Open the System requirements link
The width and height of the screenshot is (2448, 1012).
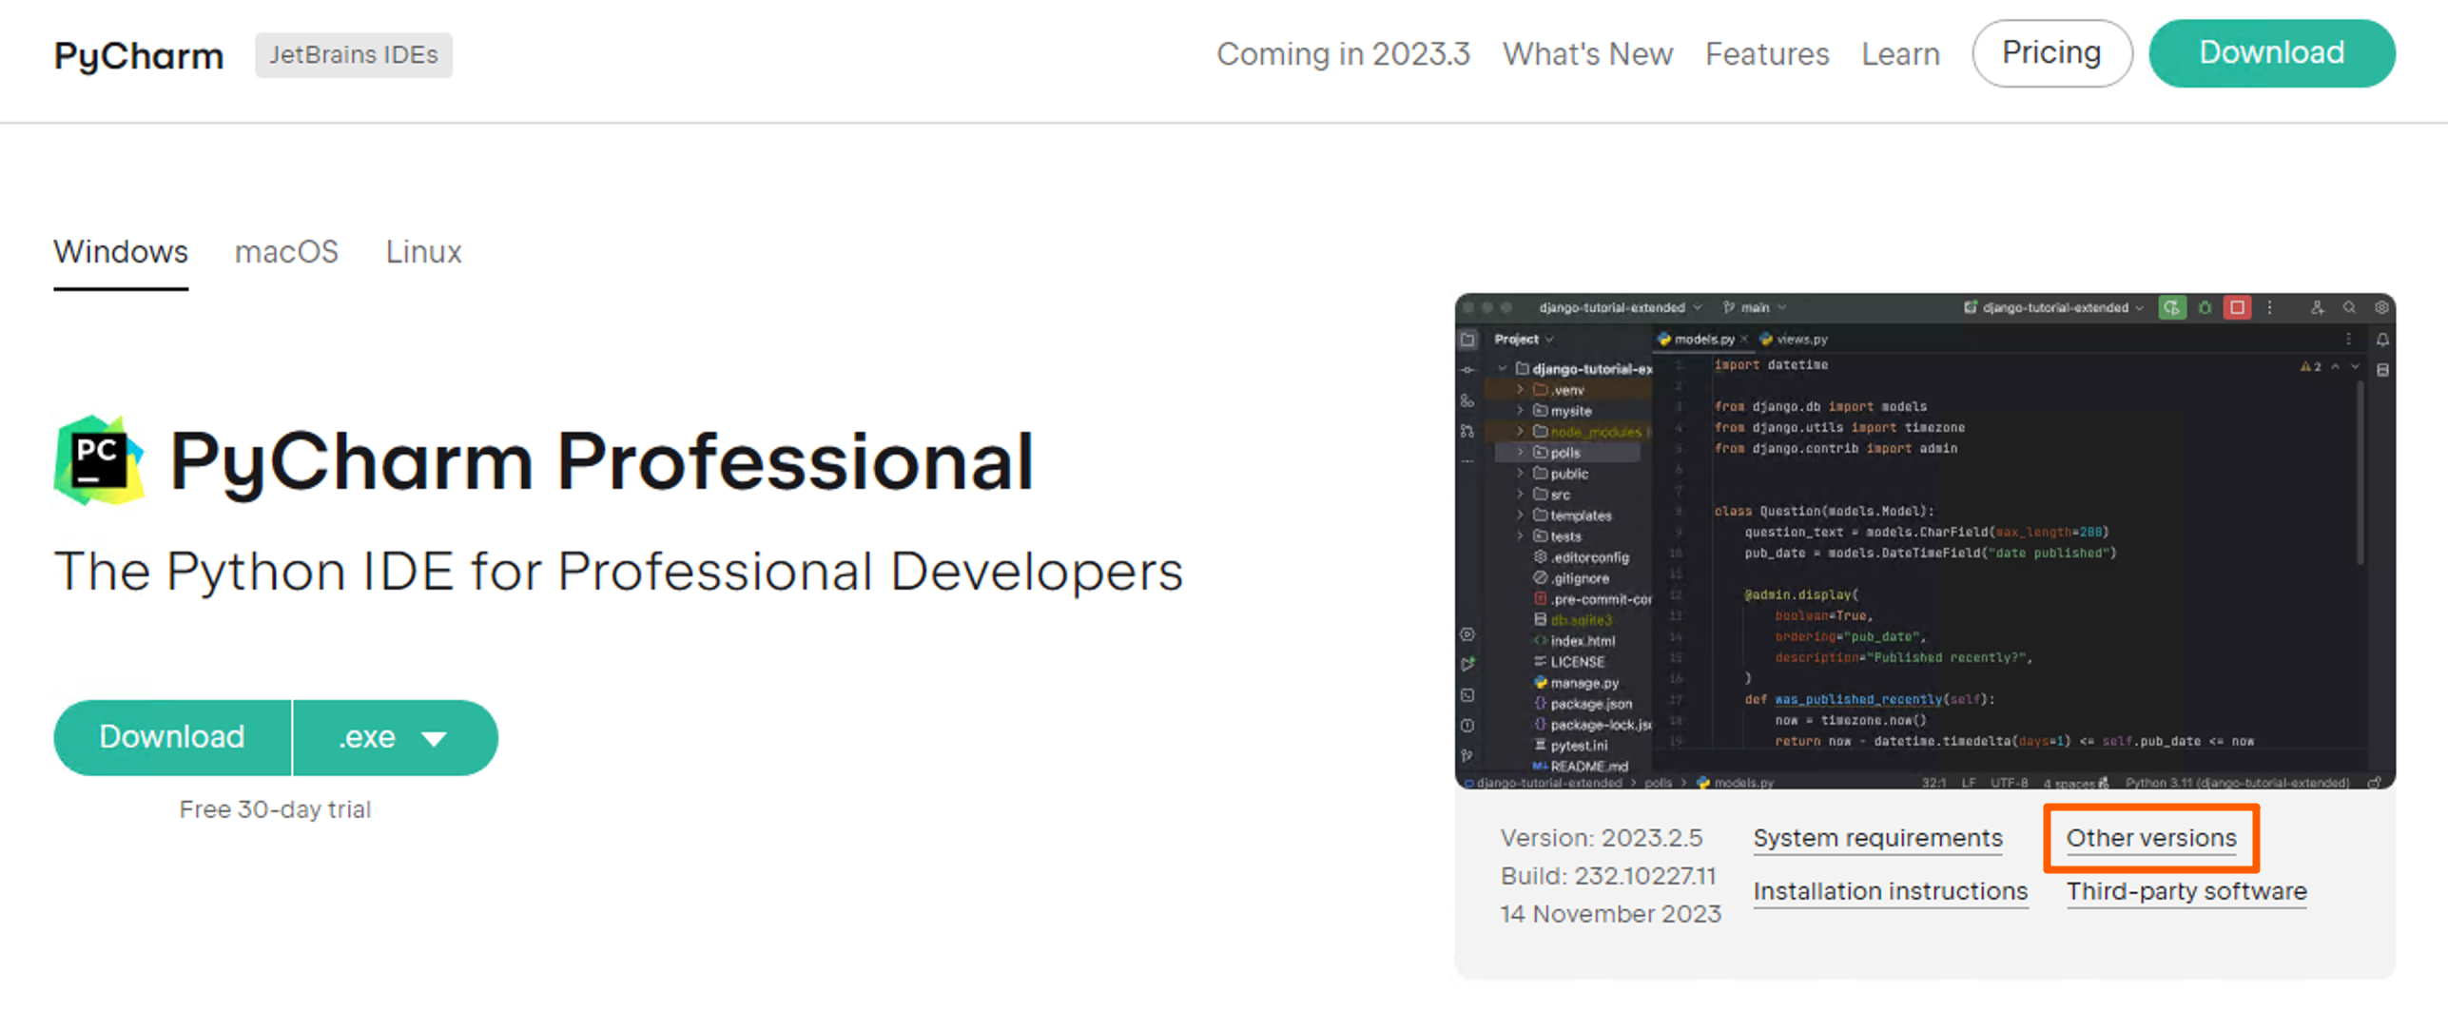pyautogui.click(x=1877, y=838)
